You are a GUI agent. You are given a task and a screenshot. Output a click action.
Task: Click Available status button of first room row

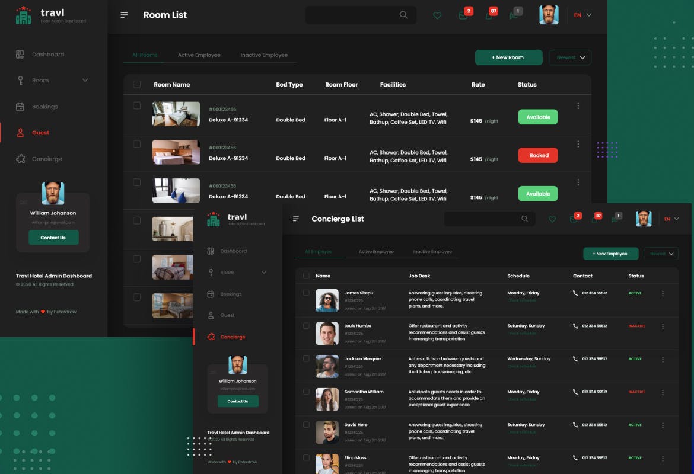[x=538, y=117]
